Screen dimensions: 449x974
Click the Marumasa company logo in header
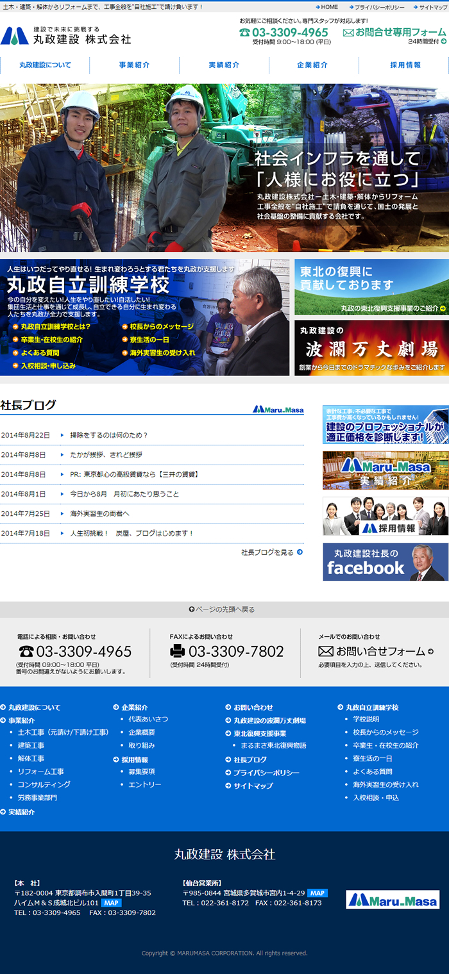(x=66, y=35)
